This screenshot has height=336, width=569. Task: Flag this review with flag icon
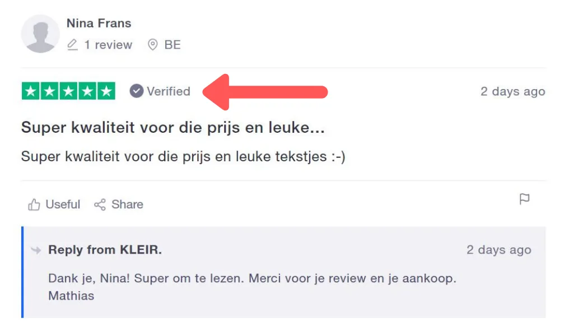[x=525, y=199]
